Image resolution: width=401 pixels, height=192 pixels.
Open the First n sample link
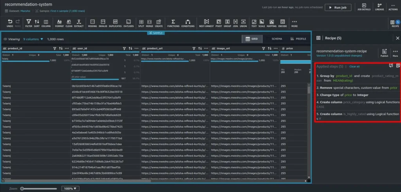67,11
